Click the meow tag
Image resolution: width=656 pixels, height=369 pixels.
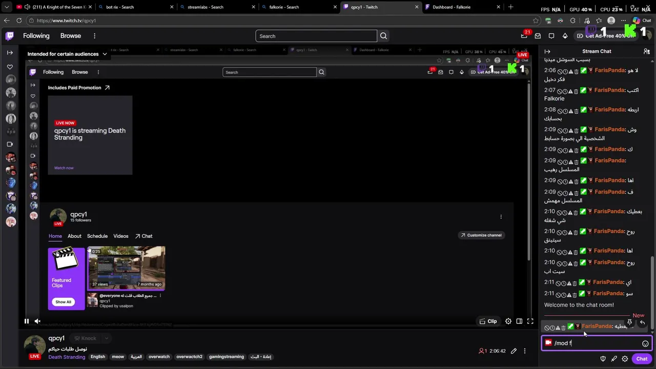(x=118, y=357)
